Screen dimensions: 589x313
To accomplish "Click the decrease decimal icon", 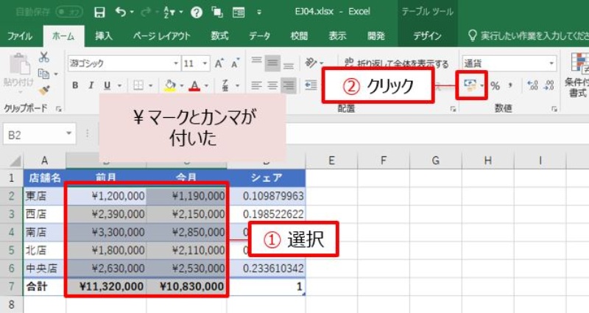I will pos(549,85).
